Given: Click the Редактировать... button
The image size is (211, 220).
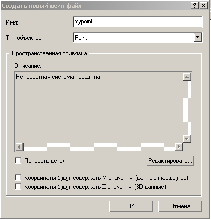Looking at the screenshot, I should (170, 161).
